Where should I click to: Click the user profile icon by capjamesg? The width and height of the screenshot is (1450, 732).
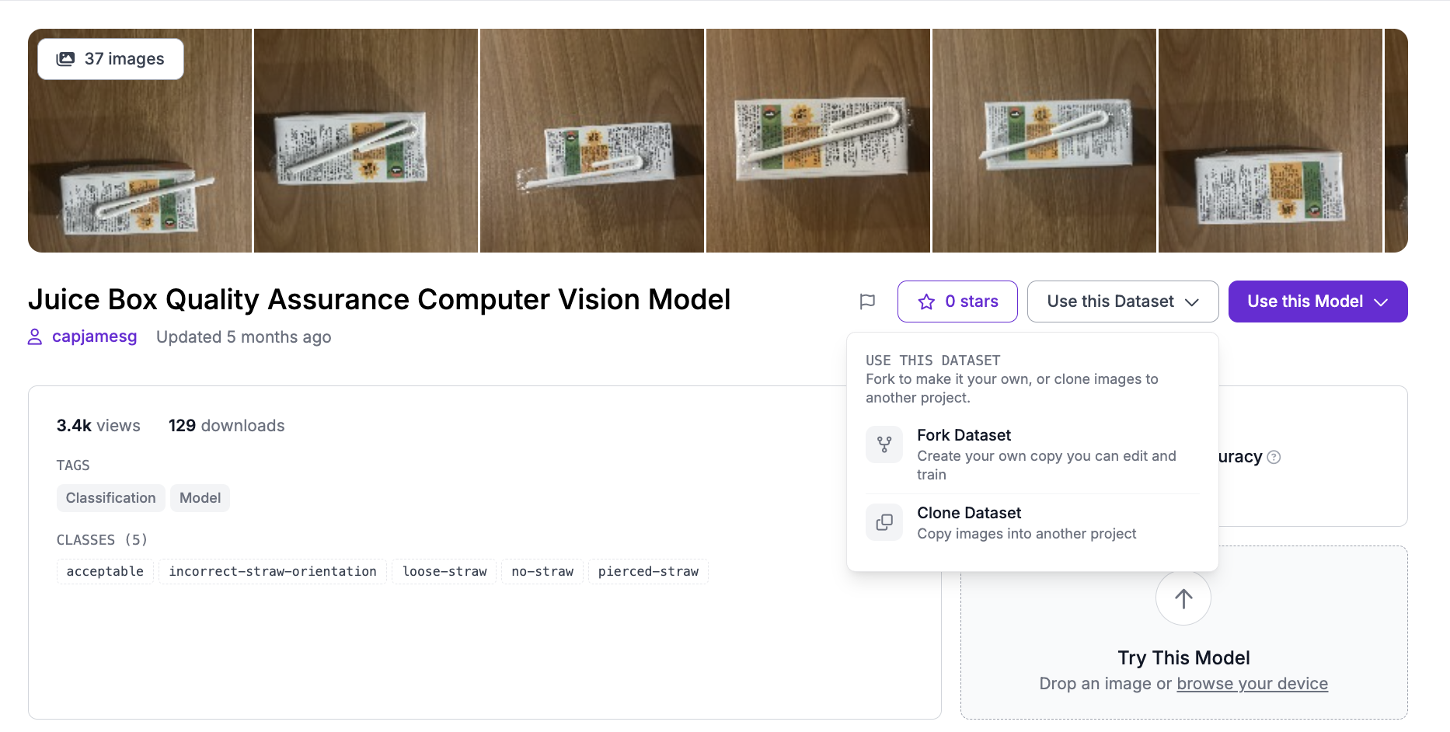pos(35,336)
